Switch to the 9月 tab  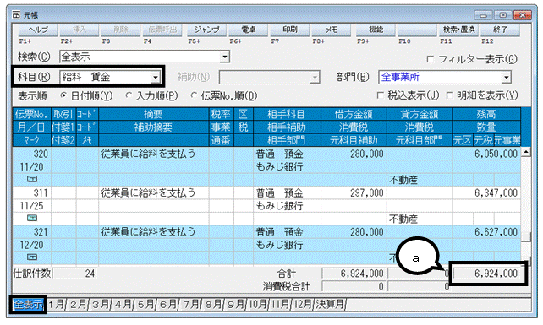point(236,305)
